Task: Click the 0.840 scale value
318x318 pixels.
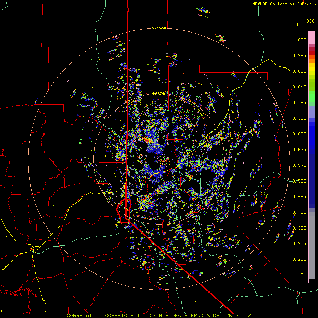Action: (299, 87)
